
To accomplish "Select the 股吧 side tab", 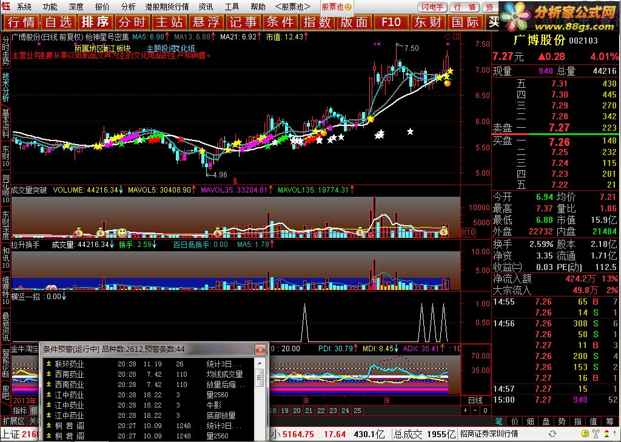I will 5,392.
